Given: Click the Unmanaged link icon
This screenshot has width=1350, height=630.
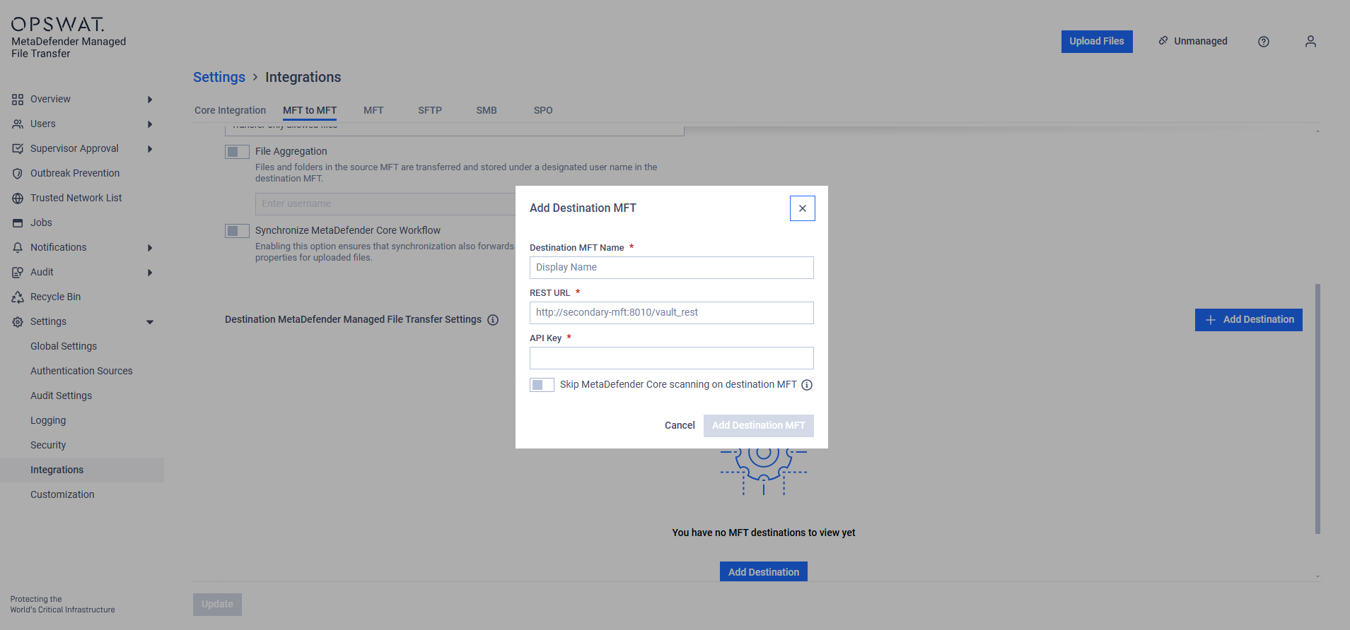Looking at the screenshot, I should pyautogui.click(x=1163, y=41).
